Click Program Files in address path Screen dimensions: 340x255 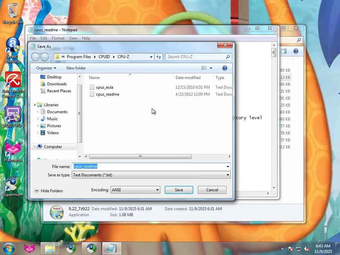click(x=79, y=57)
